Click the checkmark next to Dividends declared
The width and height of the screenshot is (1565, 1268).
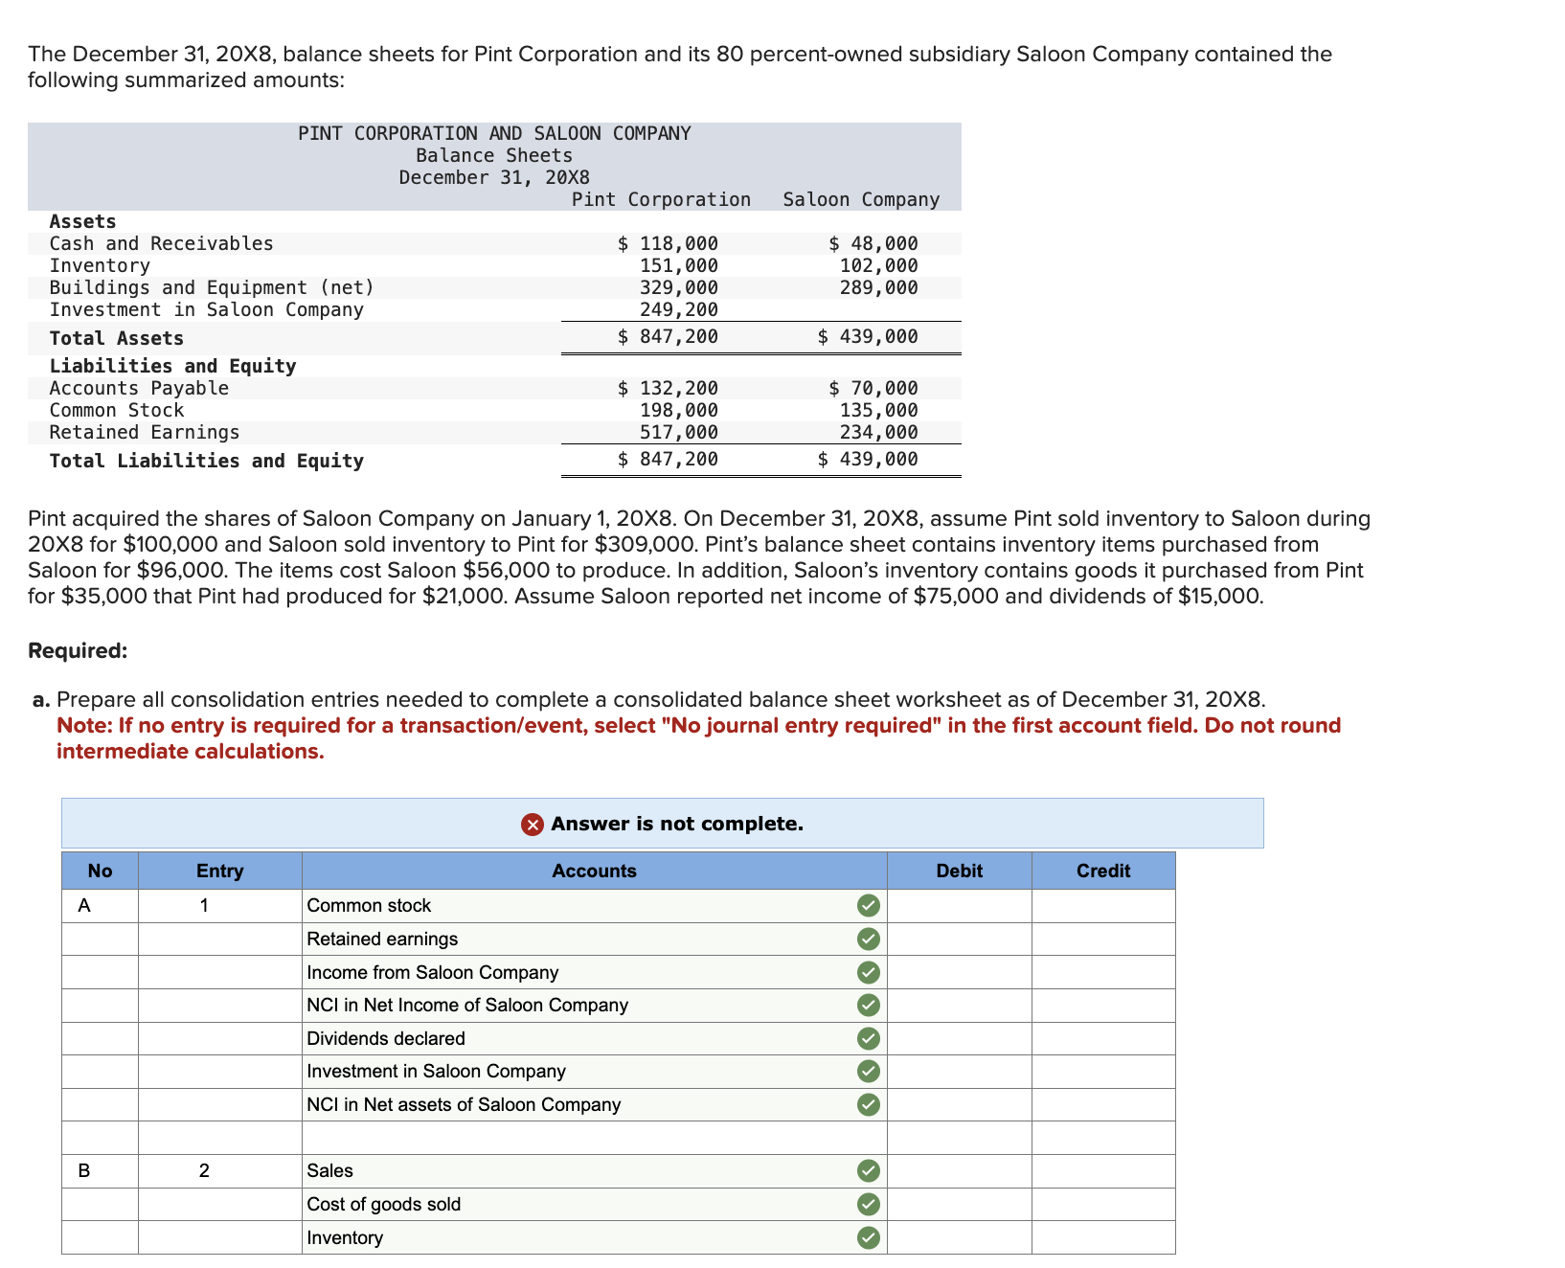(868, 1037)
